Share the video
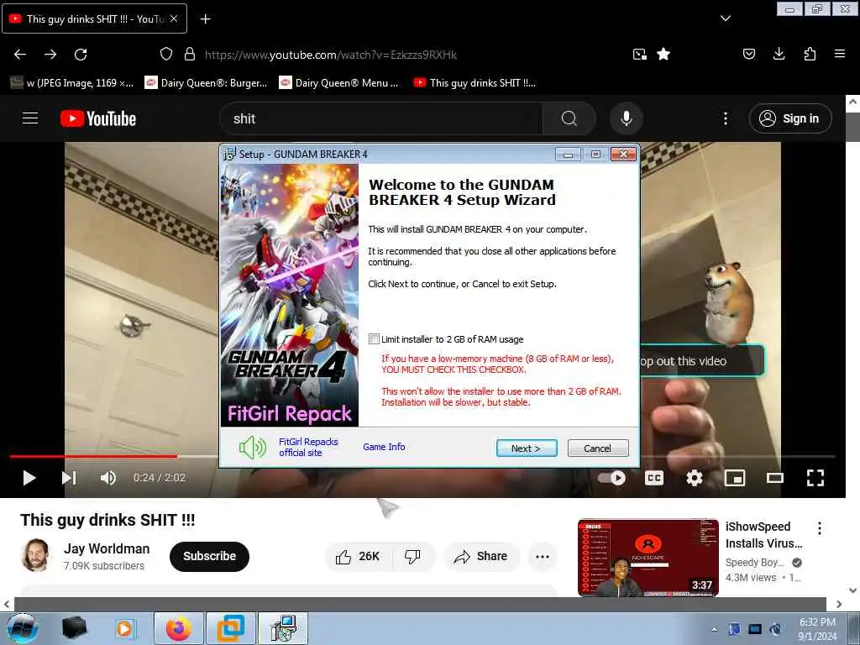Screen dimensions: 860x645 pyautogui.click(x=481, y=556)
